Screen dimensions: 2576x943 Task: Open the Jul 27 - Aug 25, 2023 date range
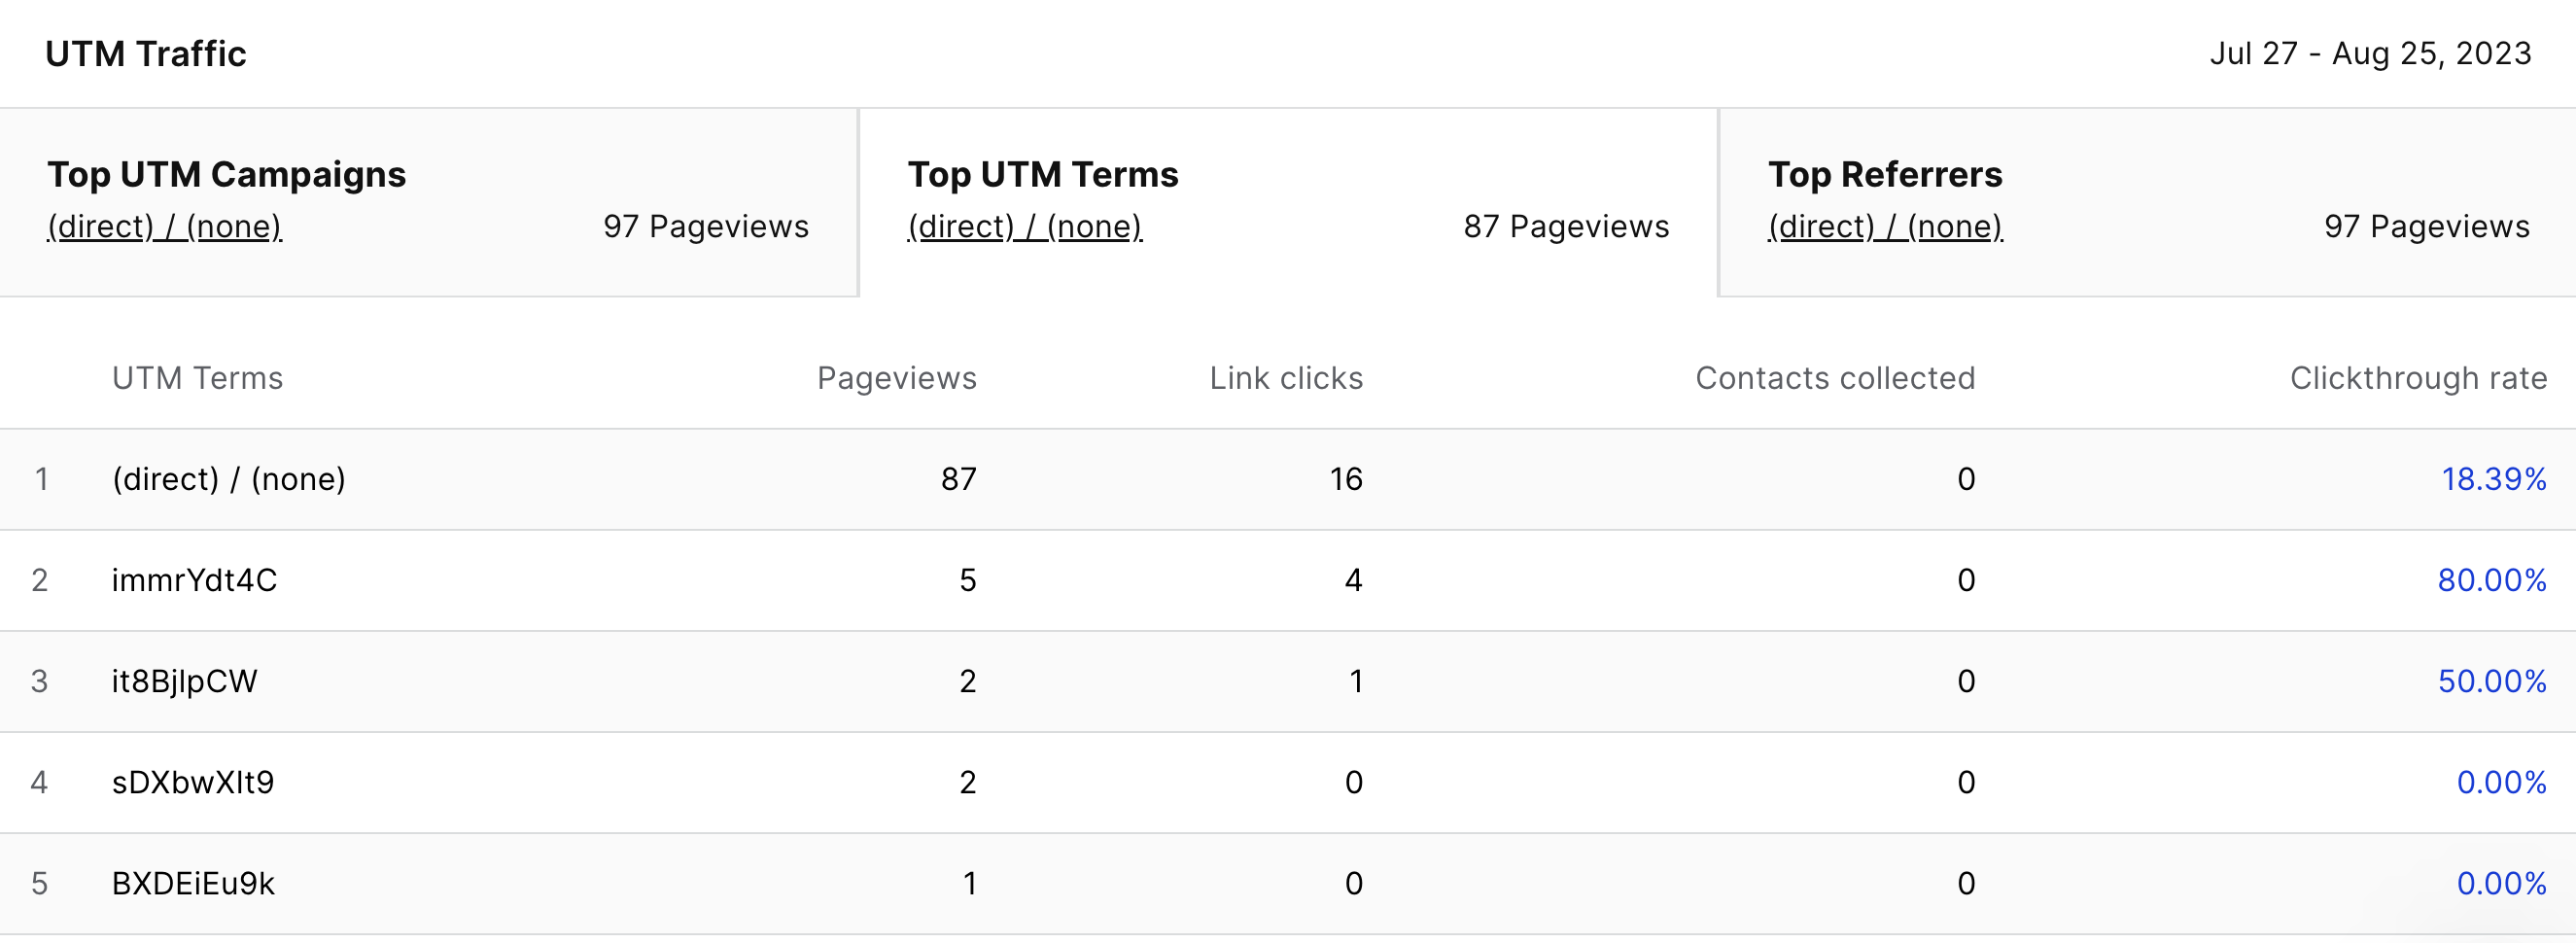pyautogui.click(x=2370, y=53)
